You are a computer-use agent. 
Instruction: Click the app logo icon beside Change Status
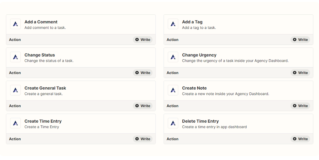[x=15, y=57]
